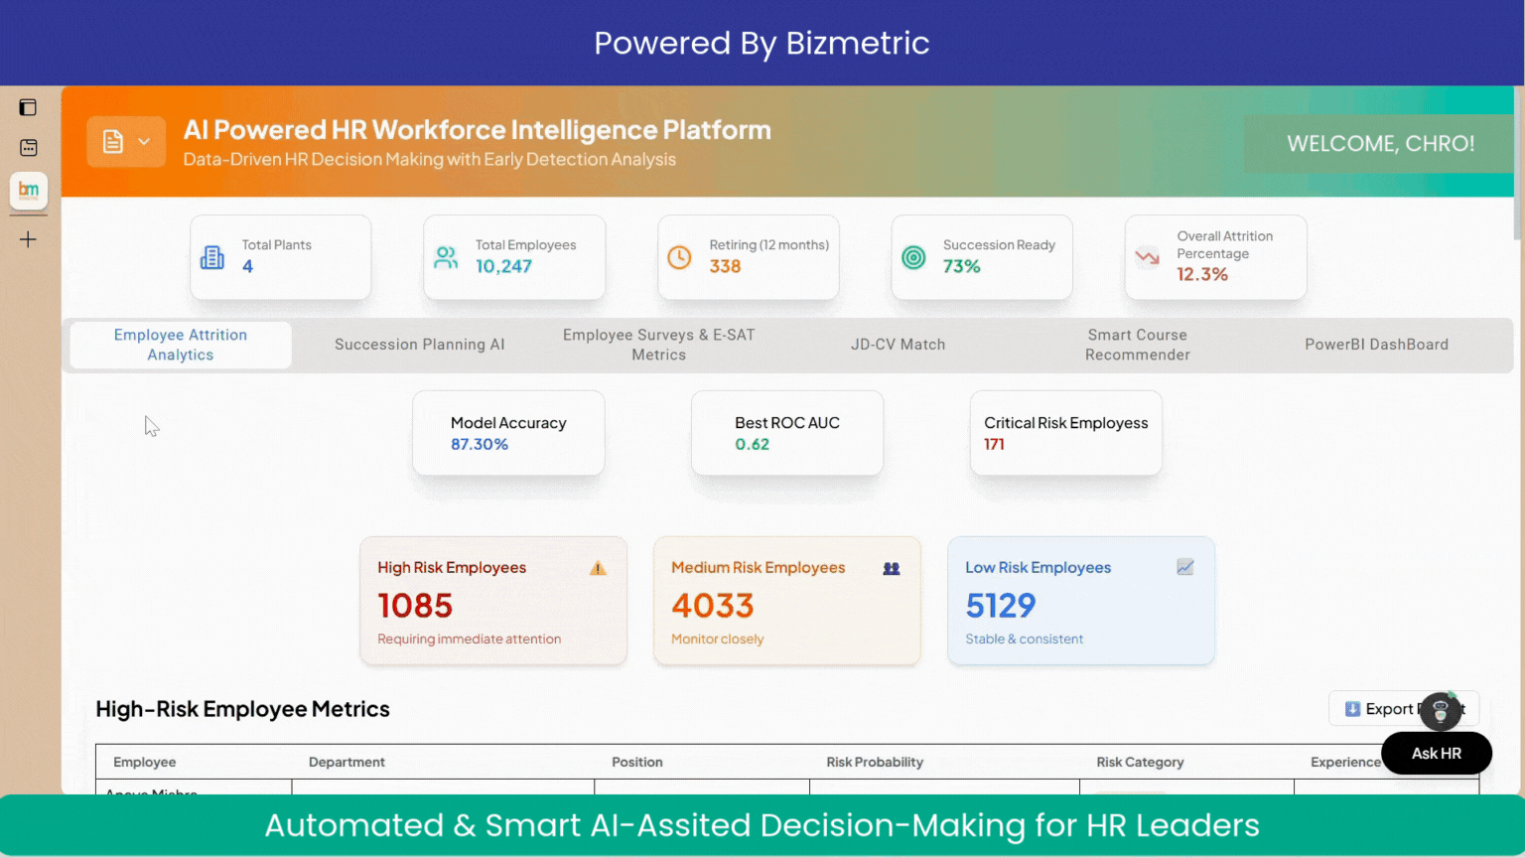Open the JD-CV Match tab
Screen dimensions: 1525x858
pos(898,345)
